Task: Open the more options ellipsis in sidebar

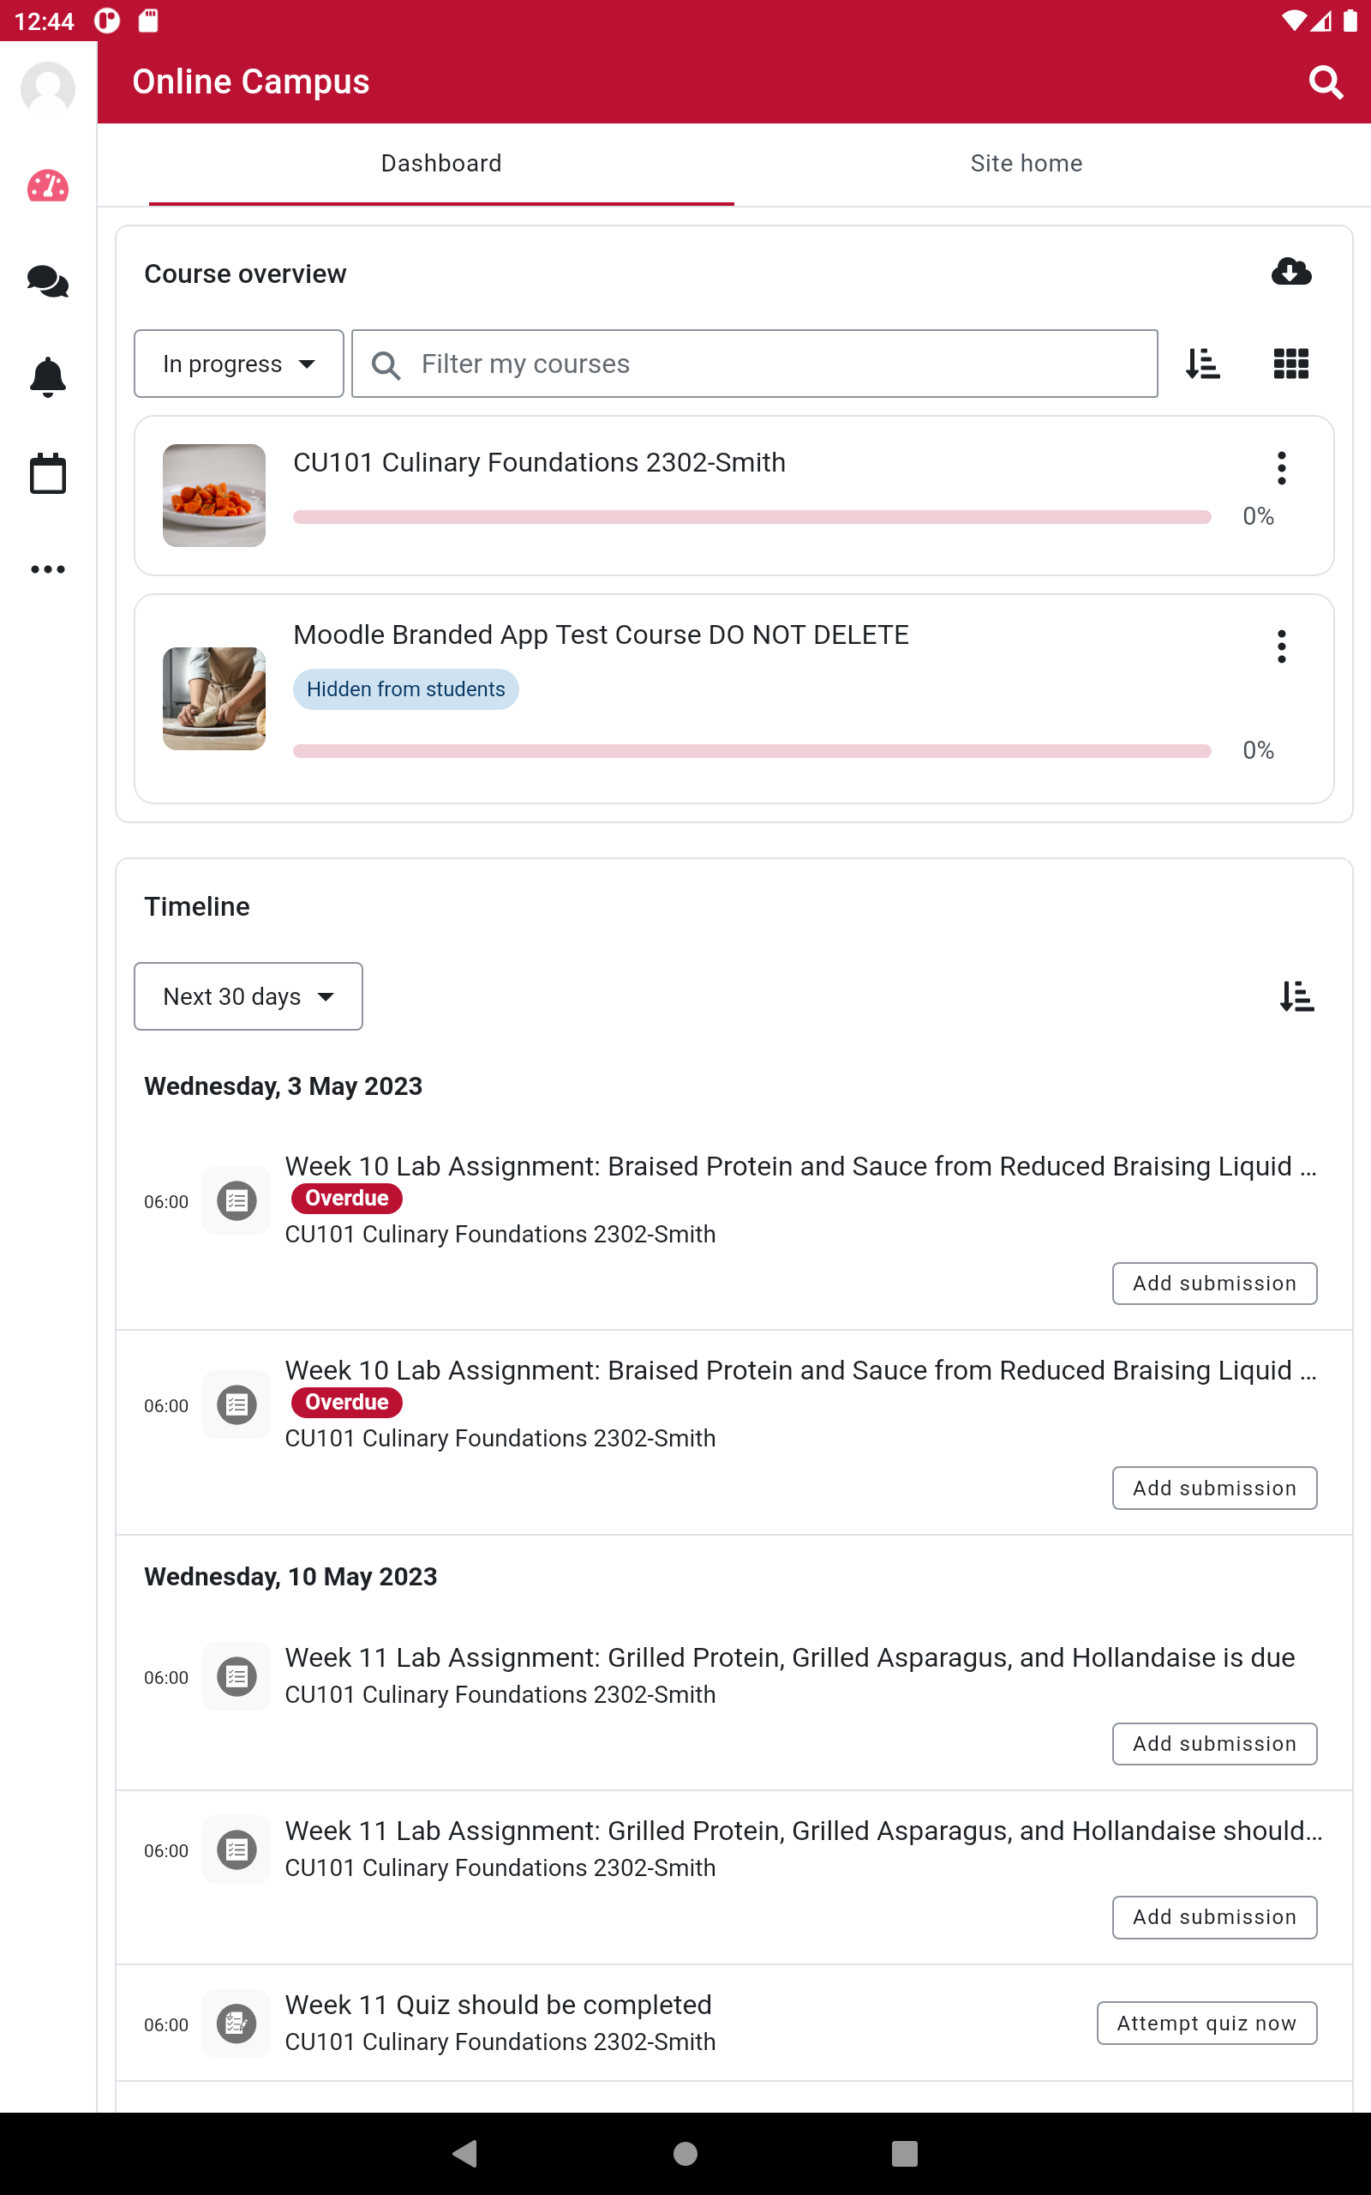Action: pyautogui.click(x=48, y=569)
